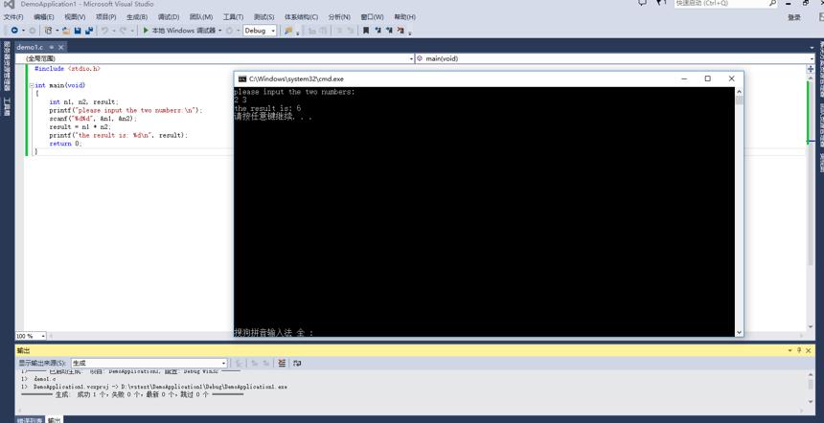Click the Find in Files toolbar icon

point(288,31)
